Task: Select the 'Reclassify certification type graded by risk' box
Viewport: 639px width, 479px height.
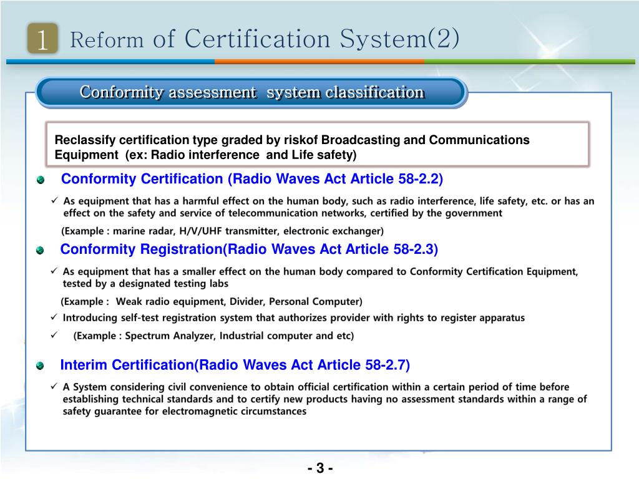Action: [x=318, y=144]
